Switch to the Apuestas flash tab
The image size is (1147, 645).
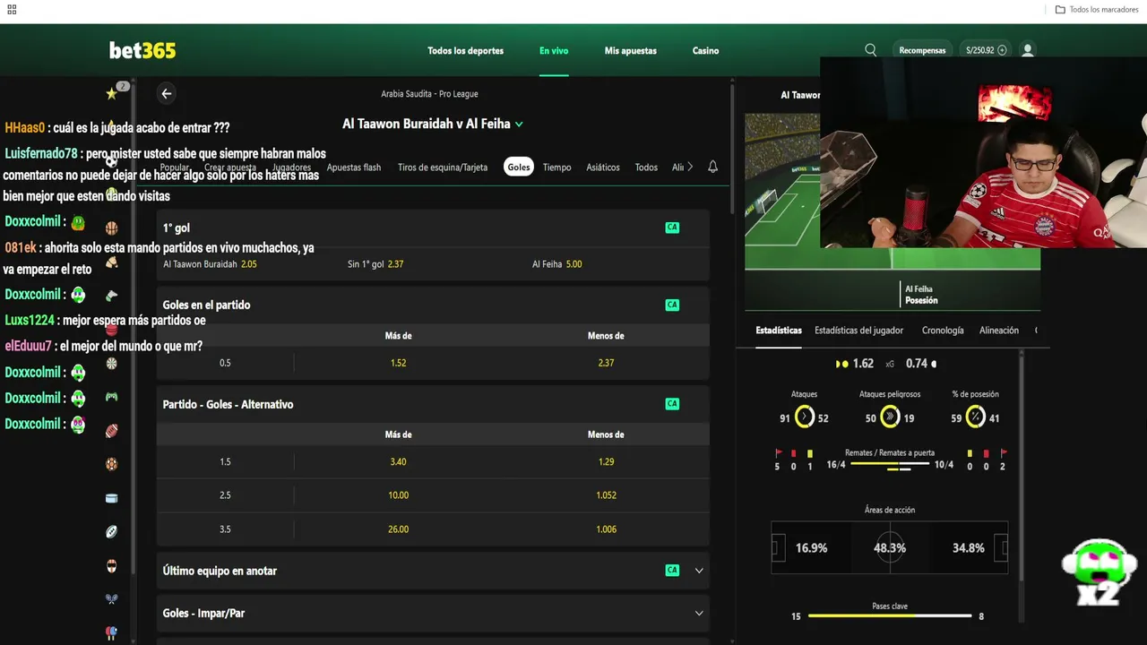click(x=354, y=168)
